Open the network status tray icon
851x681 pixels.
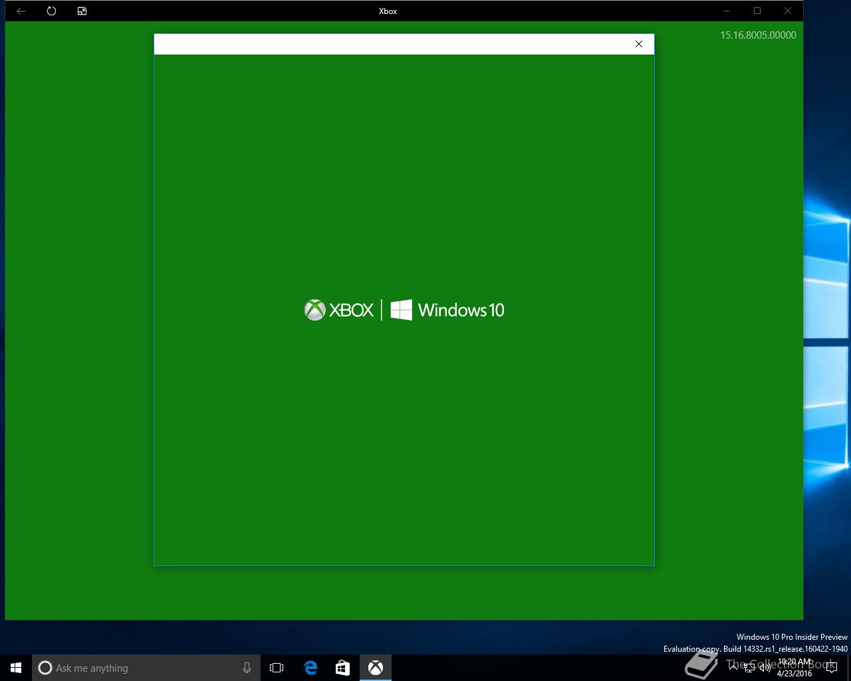tap(749, 668)
